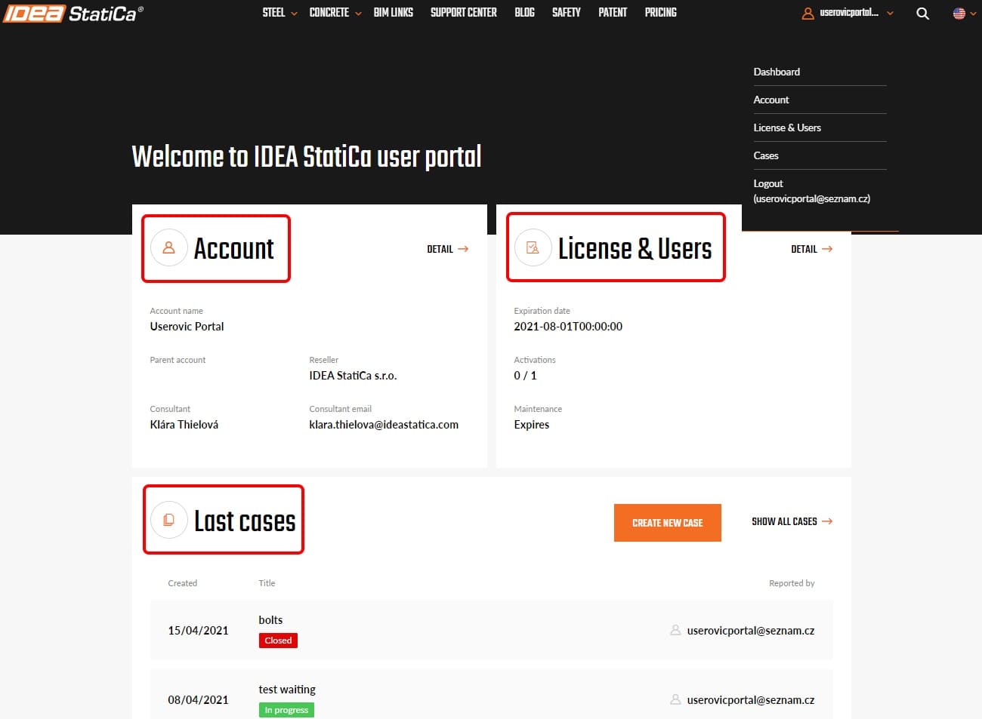
Task: Select License & Users in user menu
Action: pyautogui.click(x=787, y=128)
